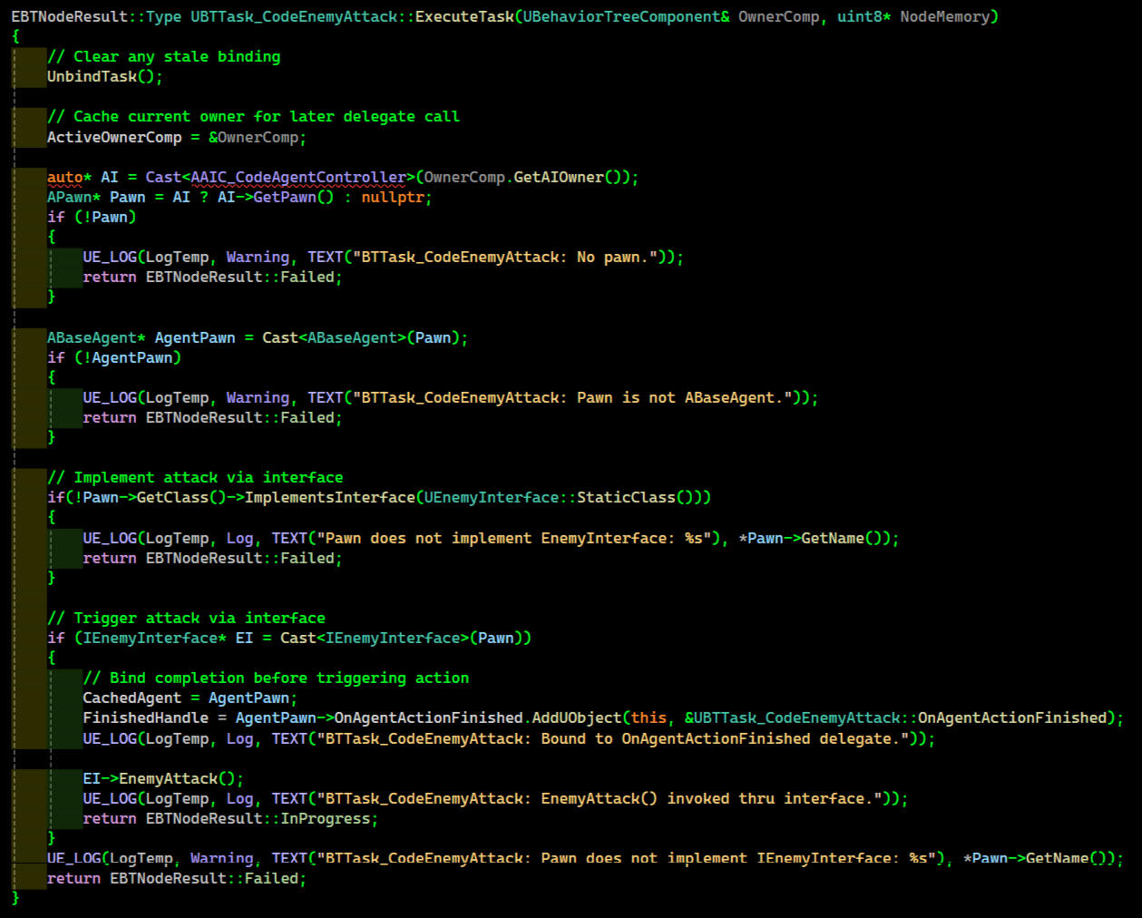Click the ImplementsInterface call
The width and height of the screenshot is (1142, 918).
point(329,497)
